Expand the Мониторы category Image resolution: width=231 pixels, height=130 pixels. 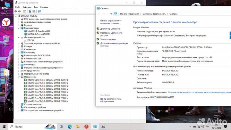[19, 65]
